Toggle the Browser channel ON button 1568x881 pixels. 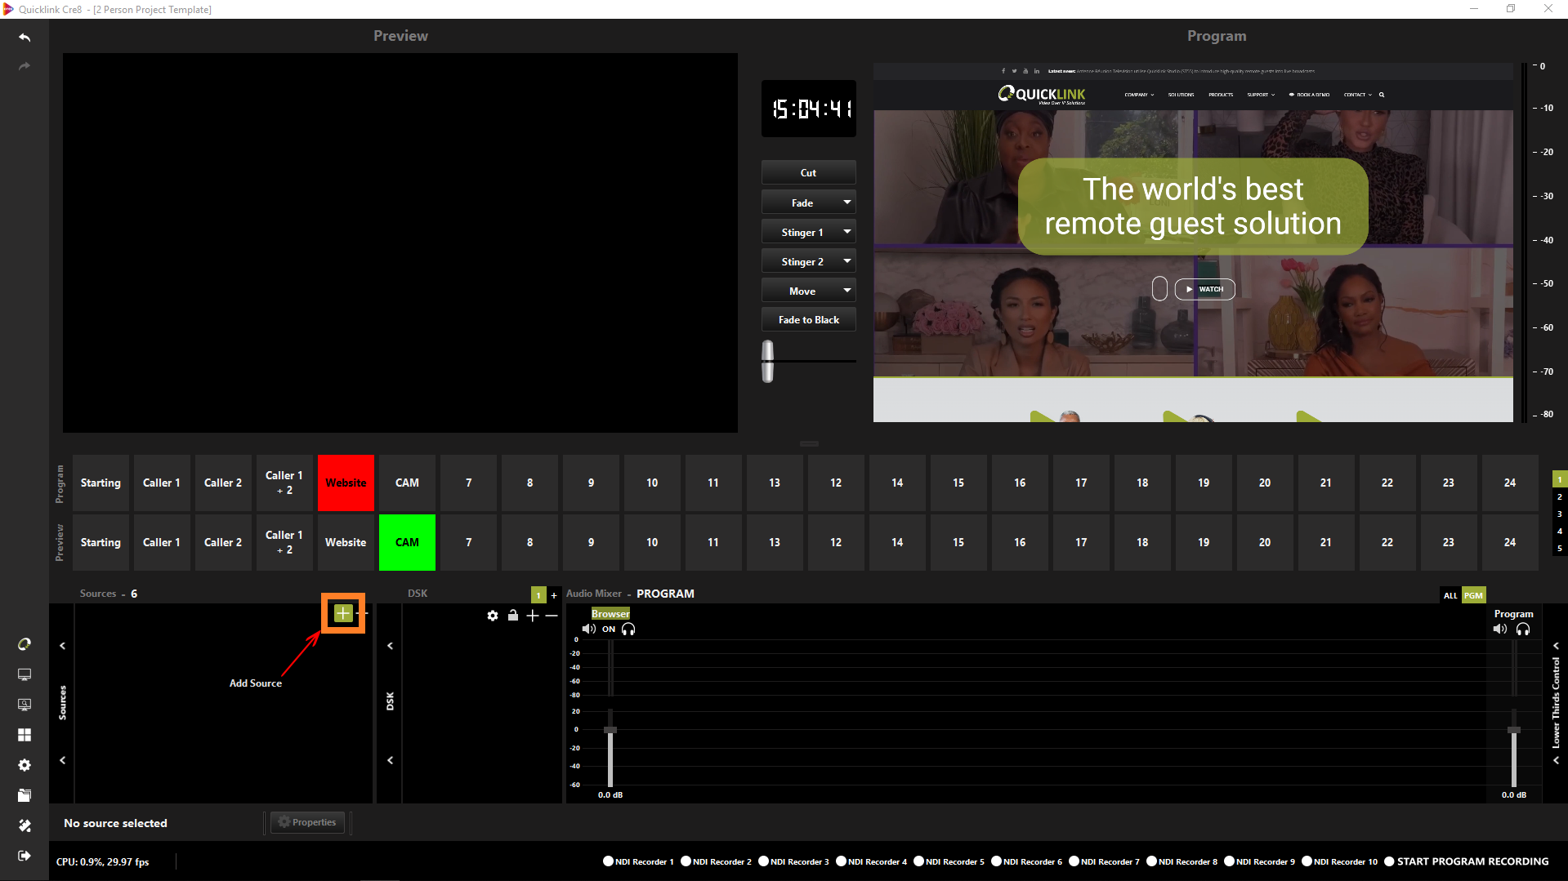[x=609, y=629]
